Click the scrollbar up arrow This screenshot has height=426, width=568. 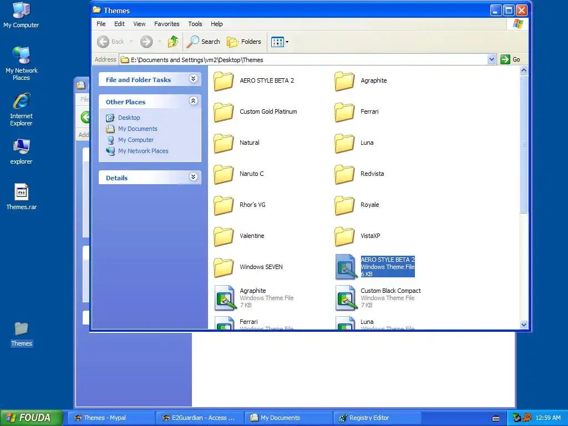pos(524,70)
